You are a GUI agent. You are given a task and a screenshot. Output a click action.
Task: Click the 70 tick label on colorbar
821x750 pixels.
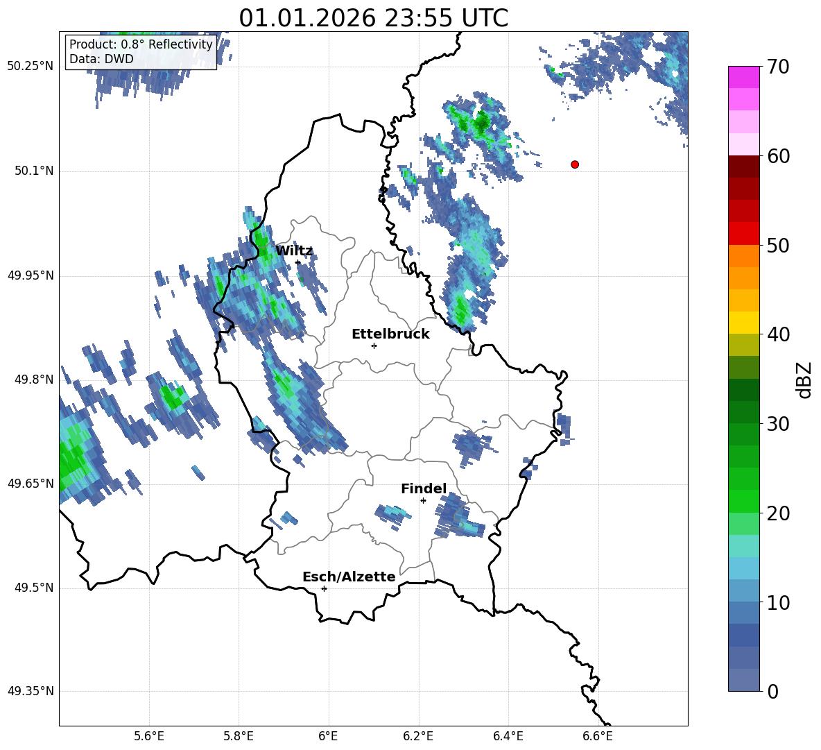(x=778, y=67)
